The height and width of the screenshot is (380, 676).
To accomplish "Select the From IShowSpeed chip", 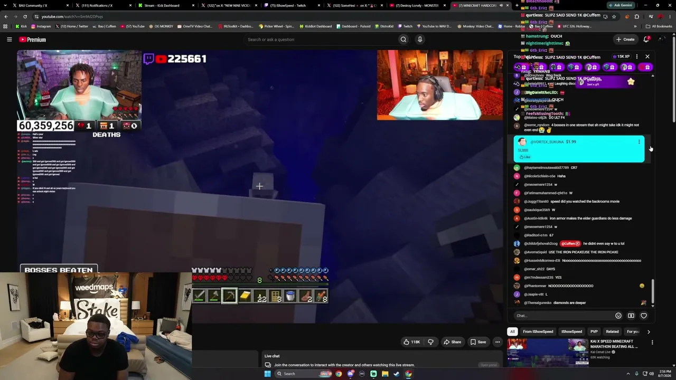I will tap(538, 331).
